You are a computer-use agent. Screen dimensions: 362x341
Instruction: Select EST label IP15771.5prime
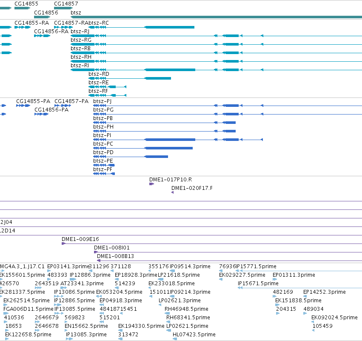click(256, 266)
